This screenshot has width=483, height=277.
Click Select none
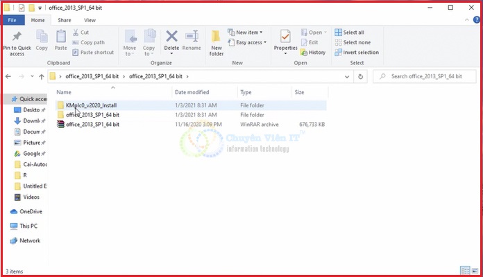pos(353,42)
